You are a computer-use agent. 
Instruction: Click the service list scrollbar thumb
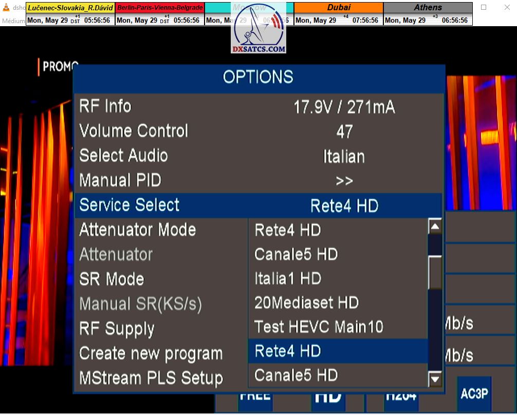coord(435,272)
